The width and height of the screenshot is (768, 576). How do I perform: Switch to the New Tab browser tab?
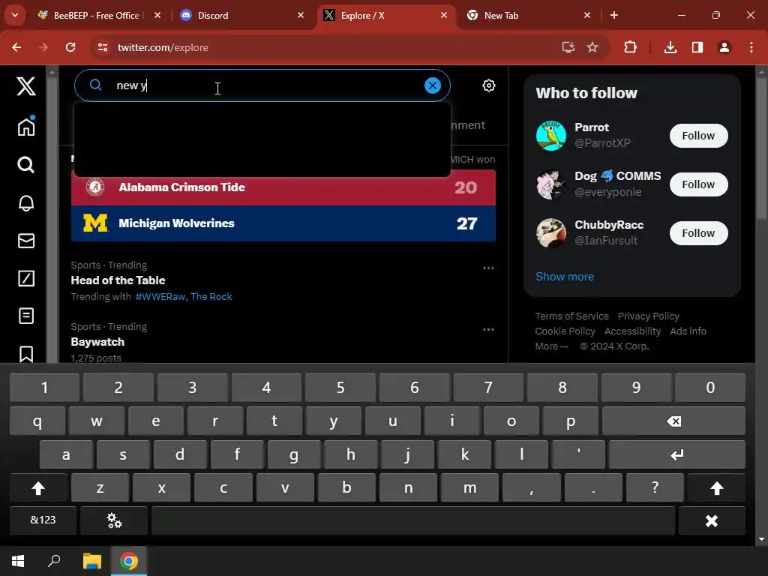coord(528,15)
